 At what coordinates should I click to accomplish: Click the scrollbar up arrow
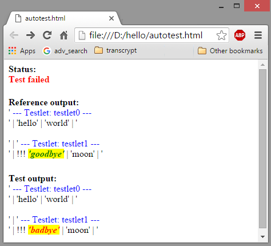[x=263, y=65]
